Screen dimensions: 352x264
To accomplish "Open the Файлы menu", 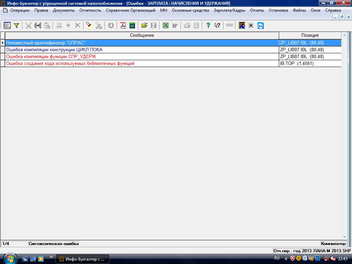I will pos(299,10).
